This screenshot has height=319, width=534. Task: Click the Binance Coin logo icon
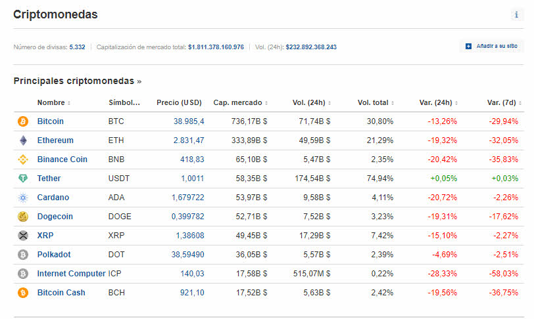(x=23, y=159)
